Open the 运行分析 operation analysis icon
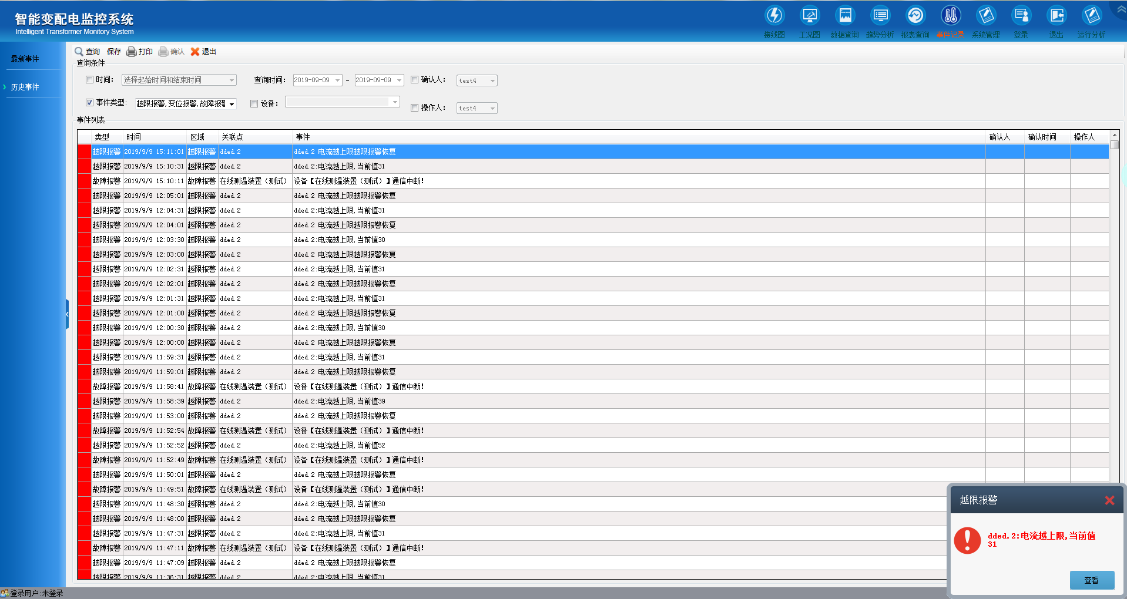Screen dimensions: 1127x599 click(x=1092, y=15)
